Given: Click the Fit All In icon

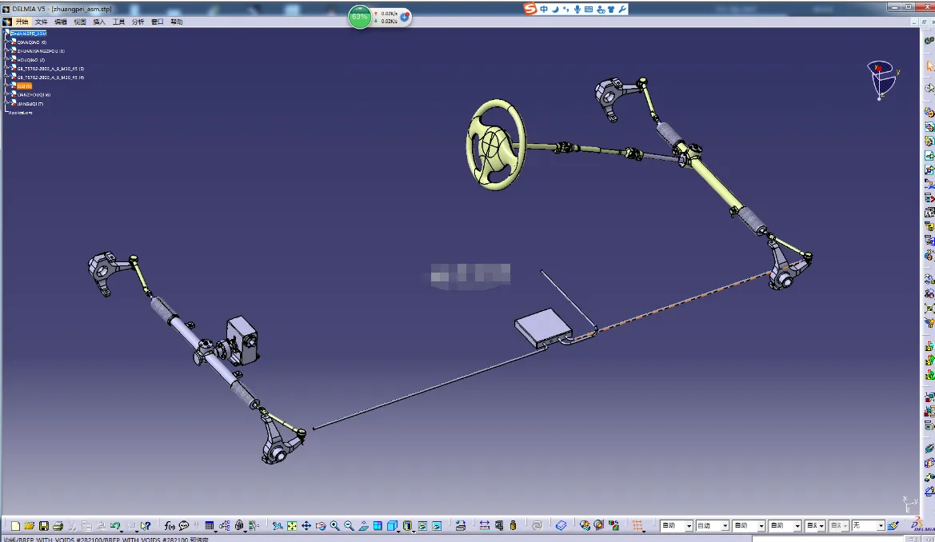Looking at the screenshot, I should pyautogui.click(x=292, y=526).
